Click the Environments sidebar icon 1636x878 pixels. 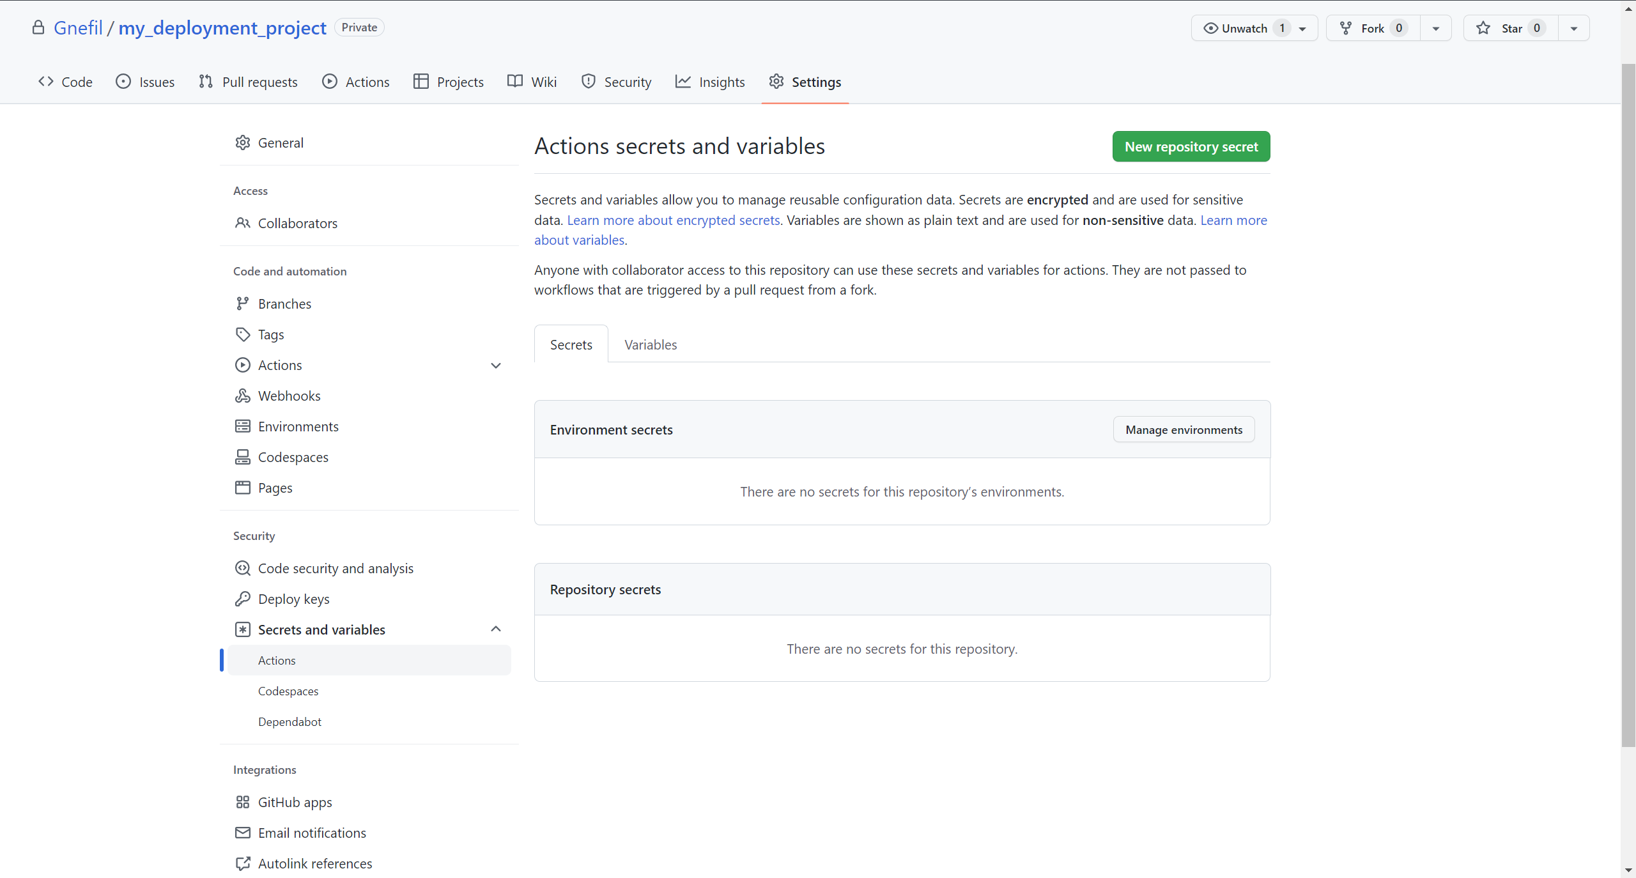[242, 426]
